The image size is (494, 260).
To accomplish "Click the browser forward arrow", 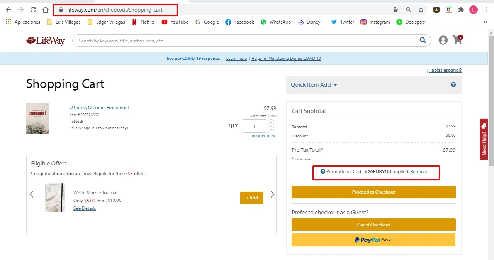I will [20, 10].
